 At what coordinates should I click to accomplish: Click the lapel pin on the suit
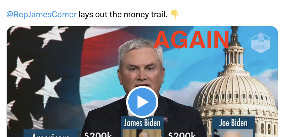(x=166, y=119)
